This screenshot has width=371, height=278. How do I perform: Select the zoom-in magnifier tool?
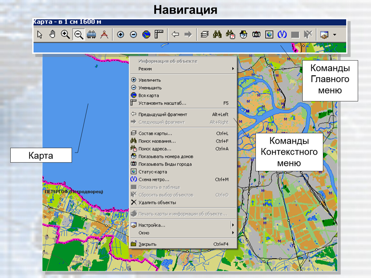coord(65,34)
